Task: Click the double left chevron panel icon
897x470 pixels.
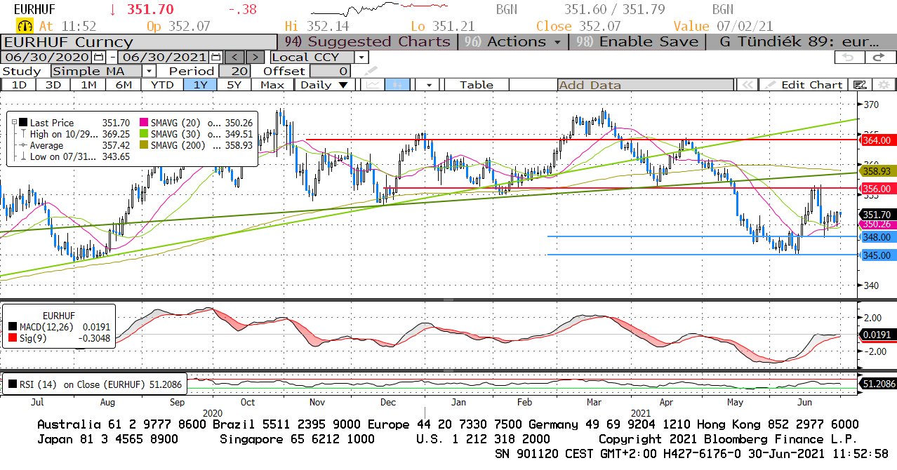Action: pyautogui.click(x=747, y=85)
